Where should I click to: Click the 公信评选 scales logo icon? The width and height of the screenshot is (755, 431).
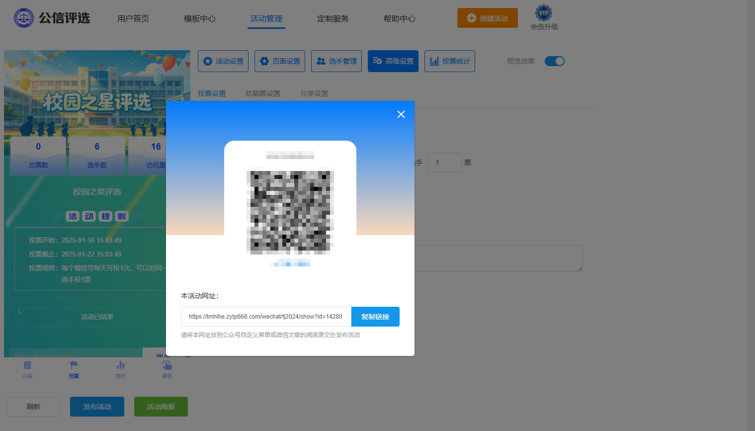(x=23, y=18)
